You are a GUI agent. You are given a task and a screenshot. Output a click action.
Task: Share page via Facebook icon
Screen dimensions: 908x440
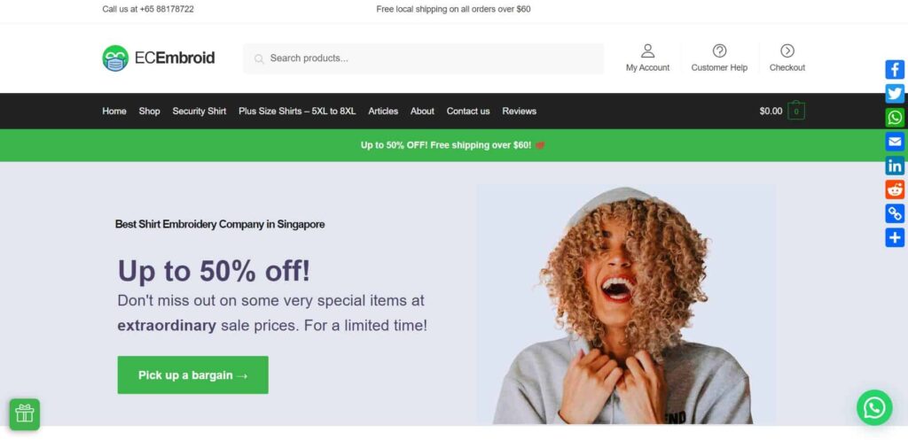895,69
